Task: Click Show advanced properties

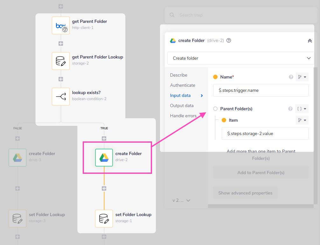Action: (245, 193)
